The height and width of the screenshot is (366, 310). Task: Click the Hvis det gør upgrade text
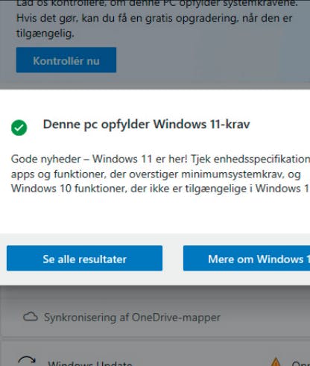coord(154,19)
